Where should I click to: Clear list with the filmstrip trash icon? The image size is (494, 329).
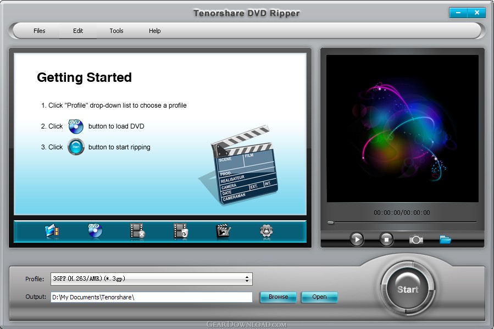click(181, 231)
